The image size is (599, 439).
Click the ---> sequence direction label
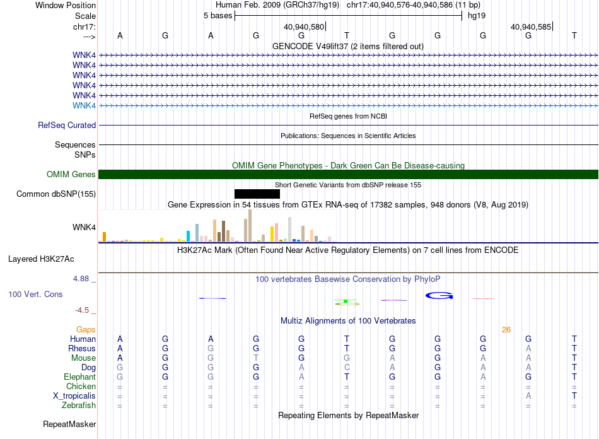tap(89, 37)
